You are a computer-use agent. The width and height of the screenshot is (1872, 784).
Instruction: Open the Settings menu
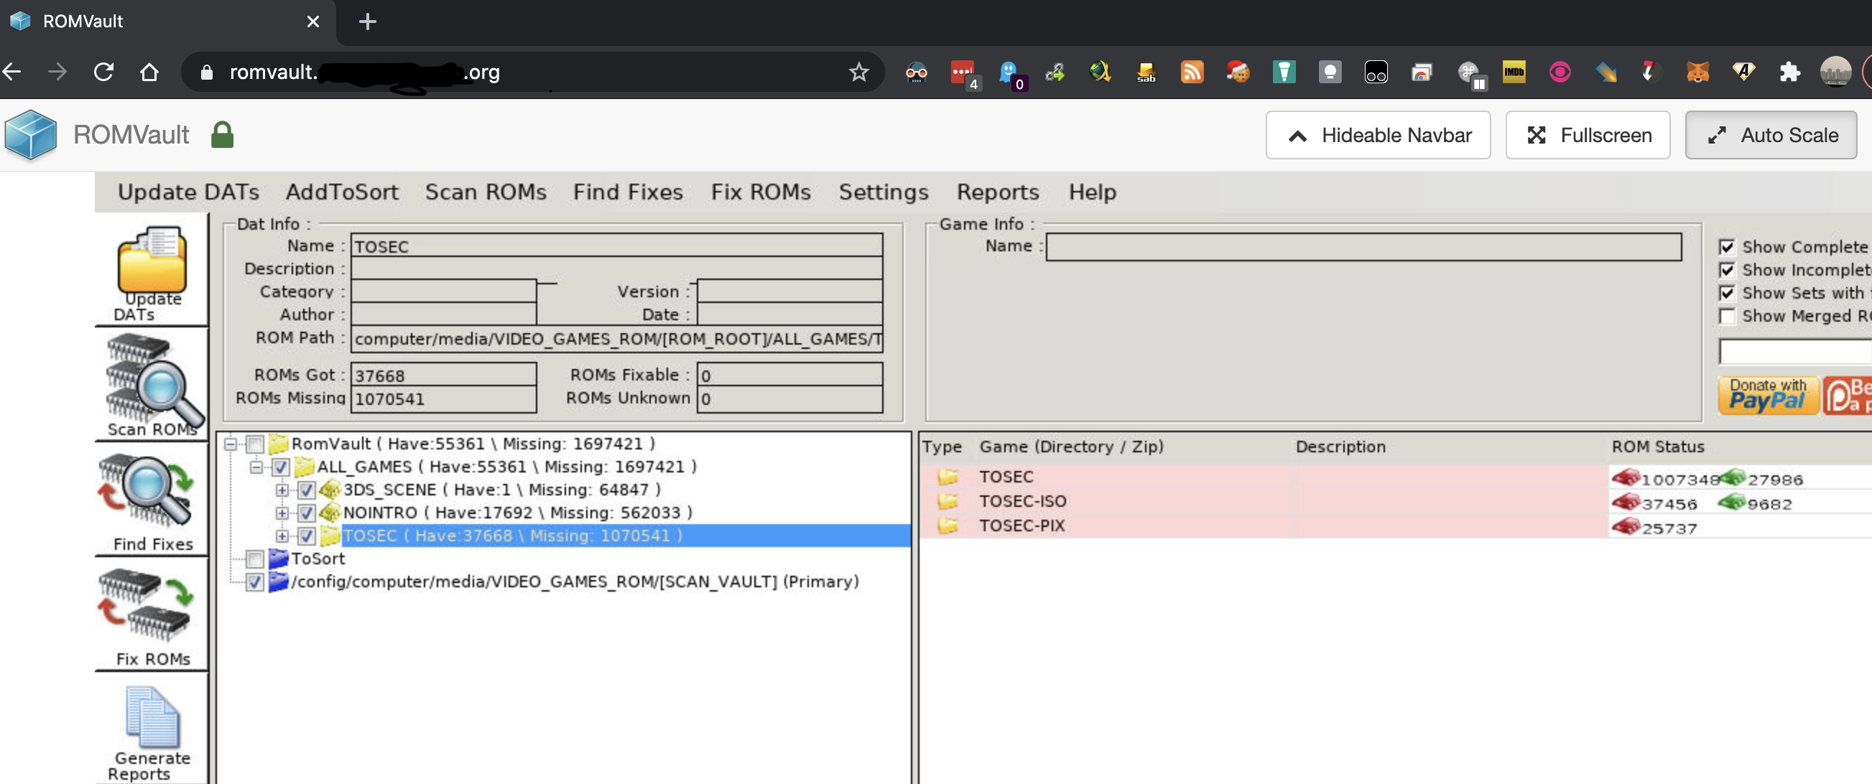[883, 192]
